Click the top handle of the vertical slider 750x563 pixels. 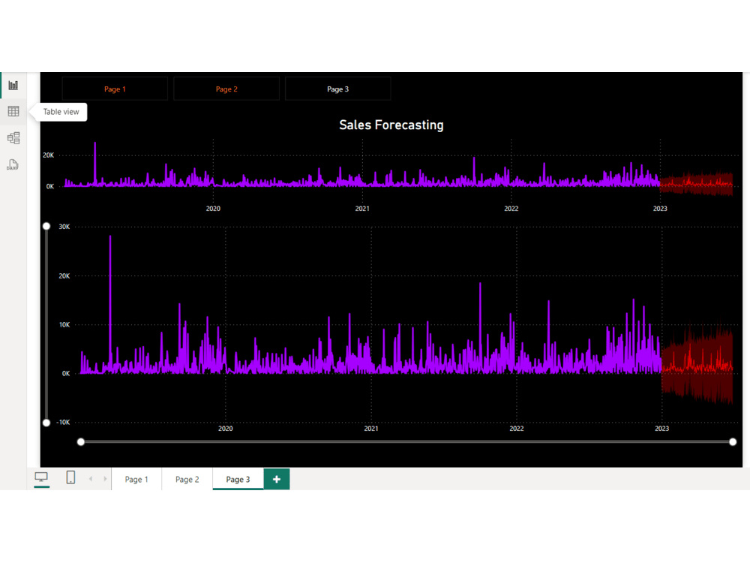pos(46,226)
